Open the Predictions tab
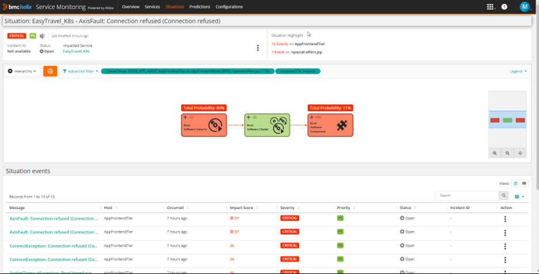The width and height of the screenshot is (539, 274). point(200,7)
